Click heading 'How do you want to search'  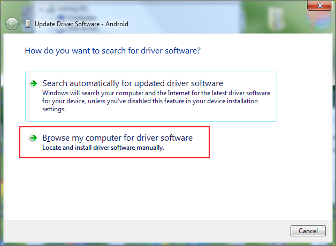tap(113, 51)
